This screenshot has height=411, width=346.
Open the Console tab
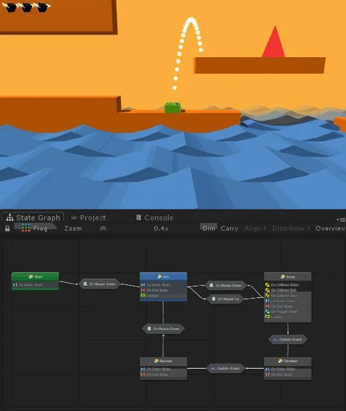[155, 218]
